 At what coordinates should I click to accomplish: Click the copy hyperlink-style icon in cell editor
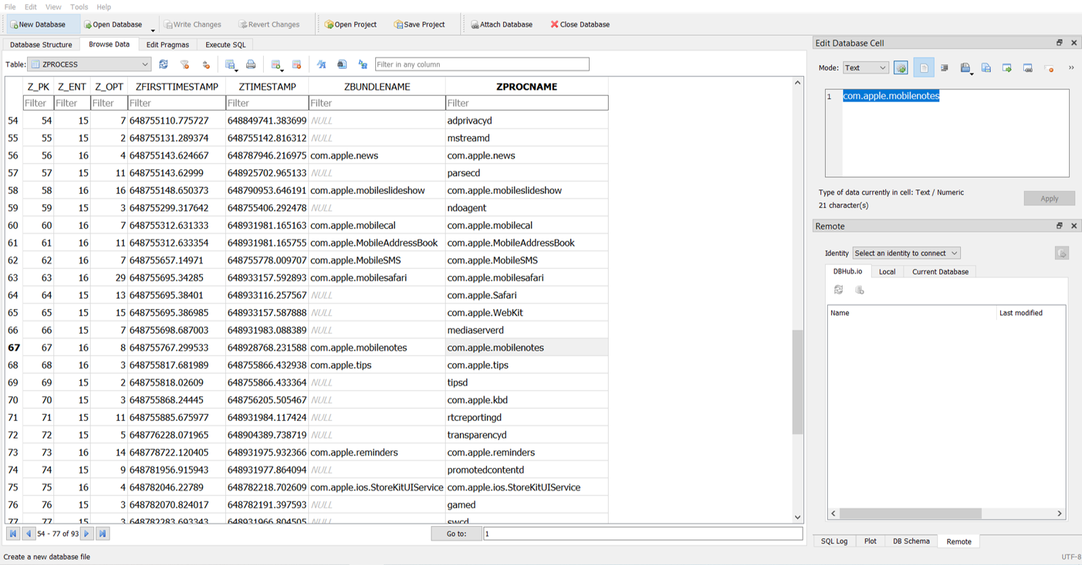(1028, 68)
